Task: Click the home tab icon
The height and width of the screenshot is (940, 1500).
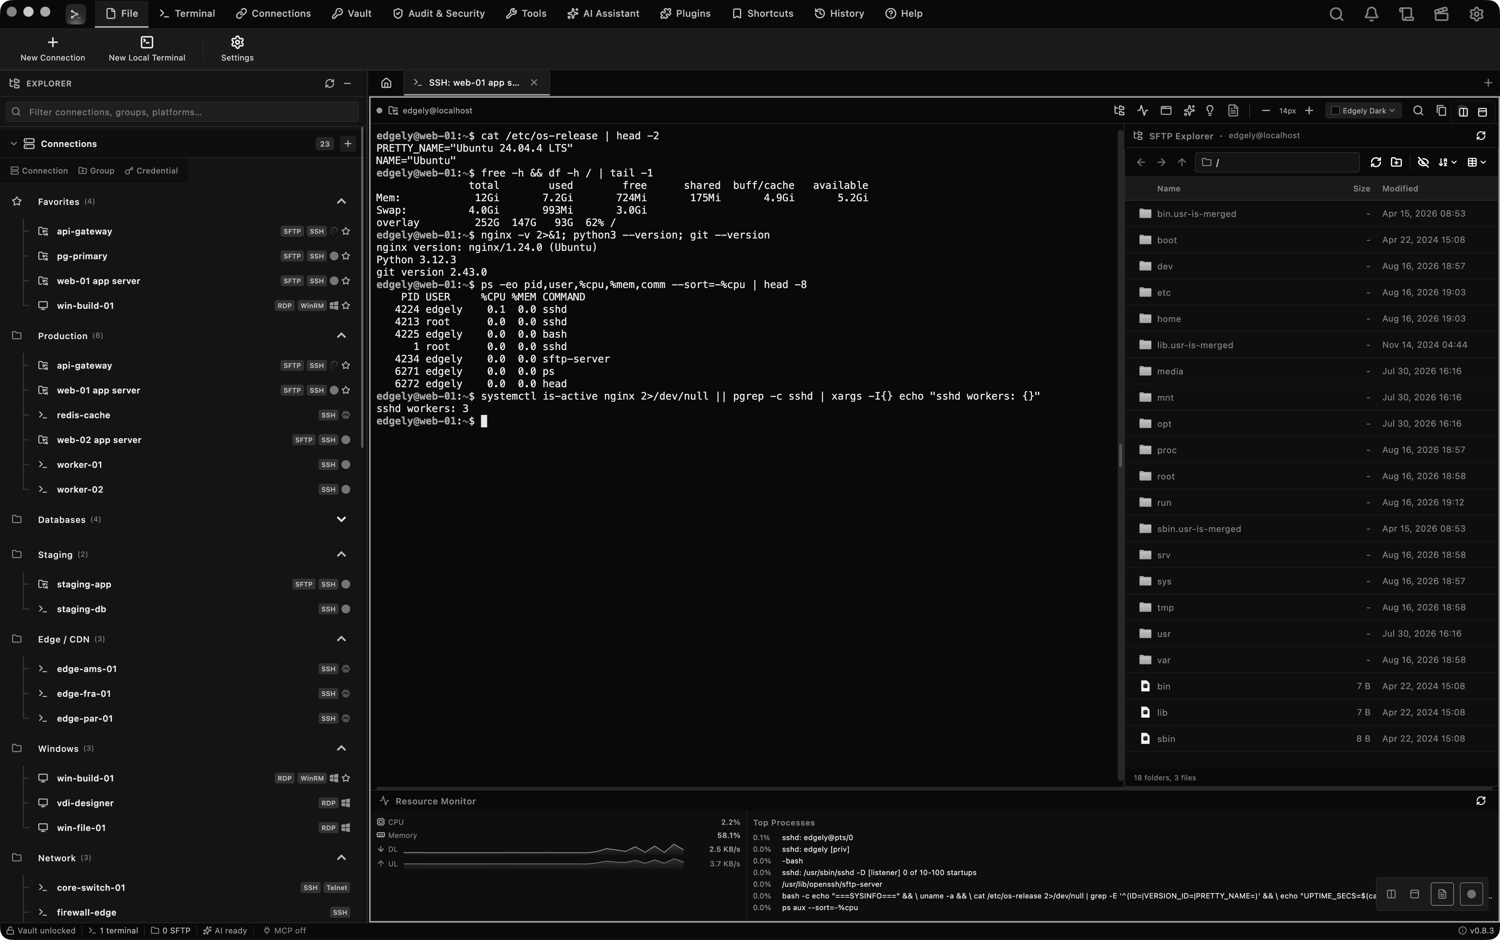Action: coord(386,83)
